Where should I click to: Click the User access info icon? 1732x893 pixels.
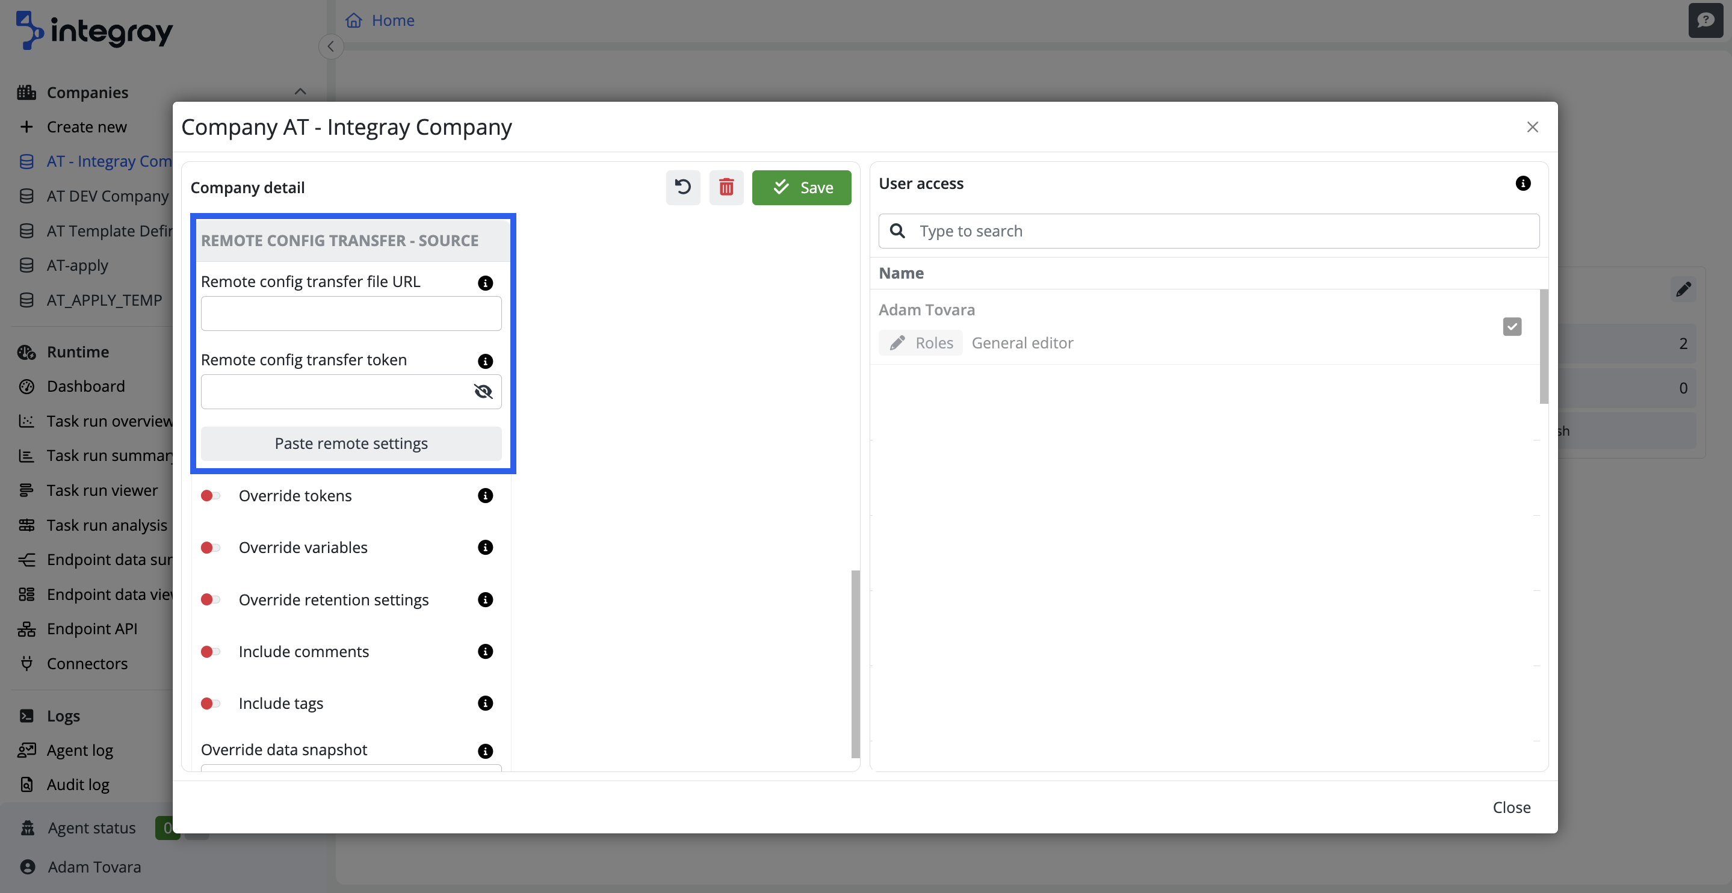pyautogui.click(x=1523, y=183)
